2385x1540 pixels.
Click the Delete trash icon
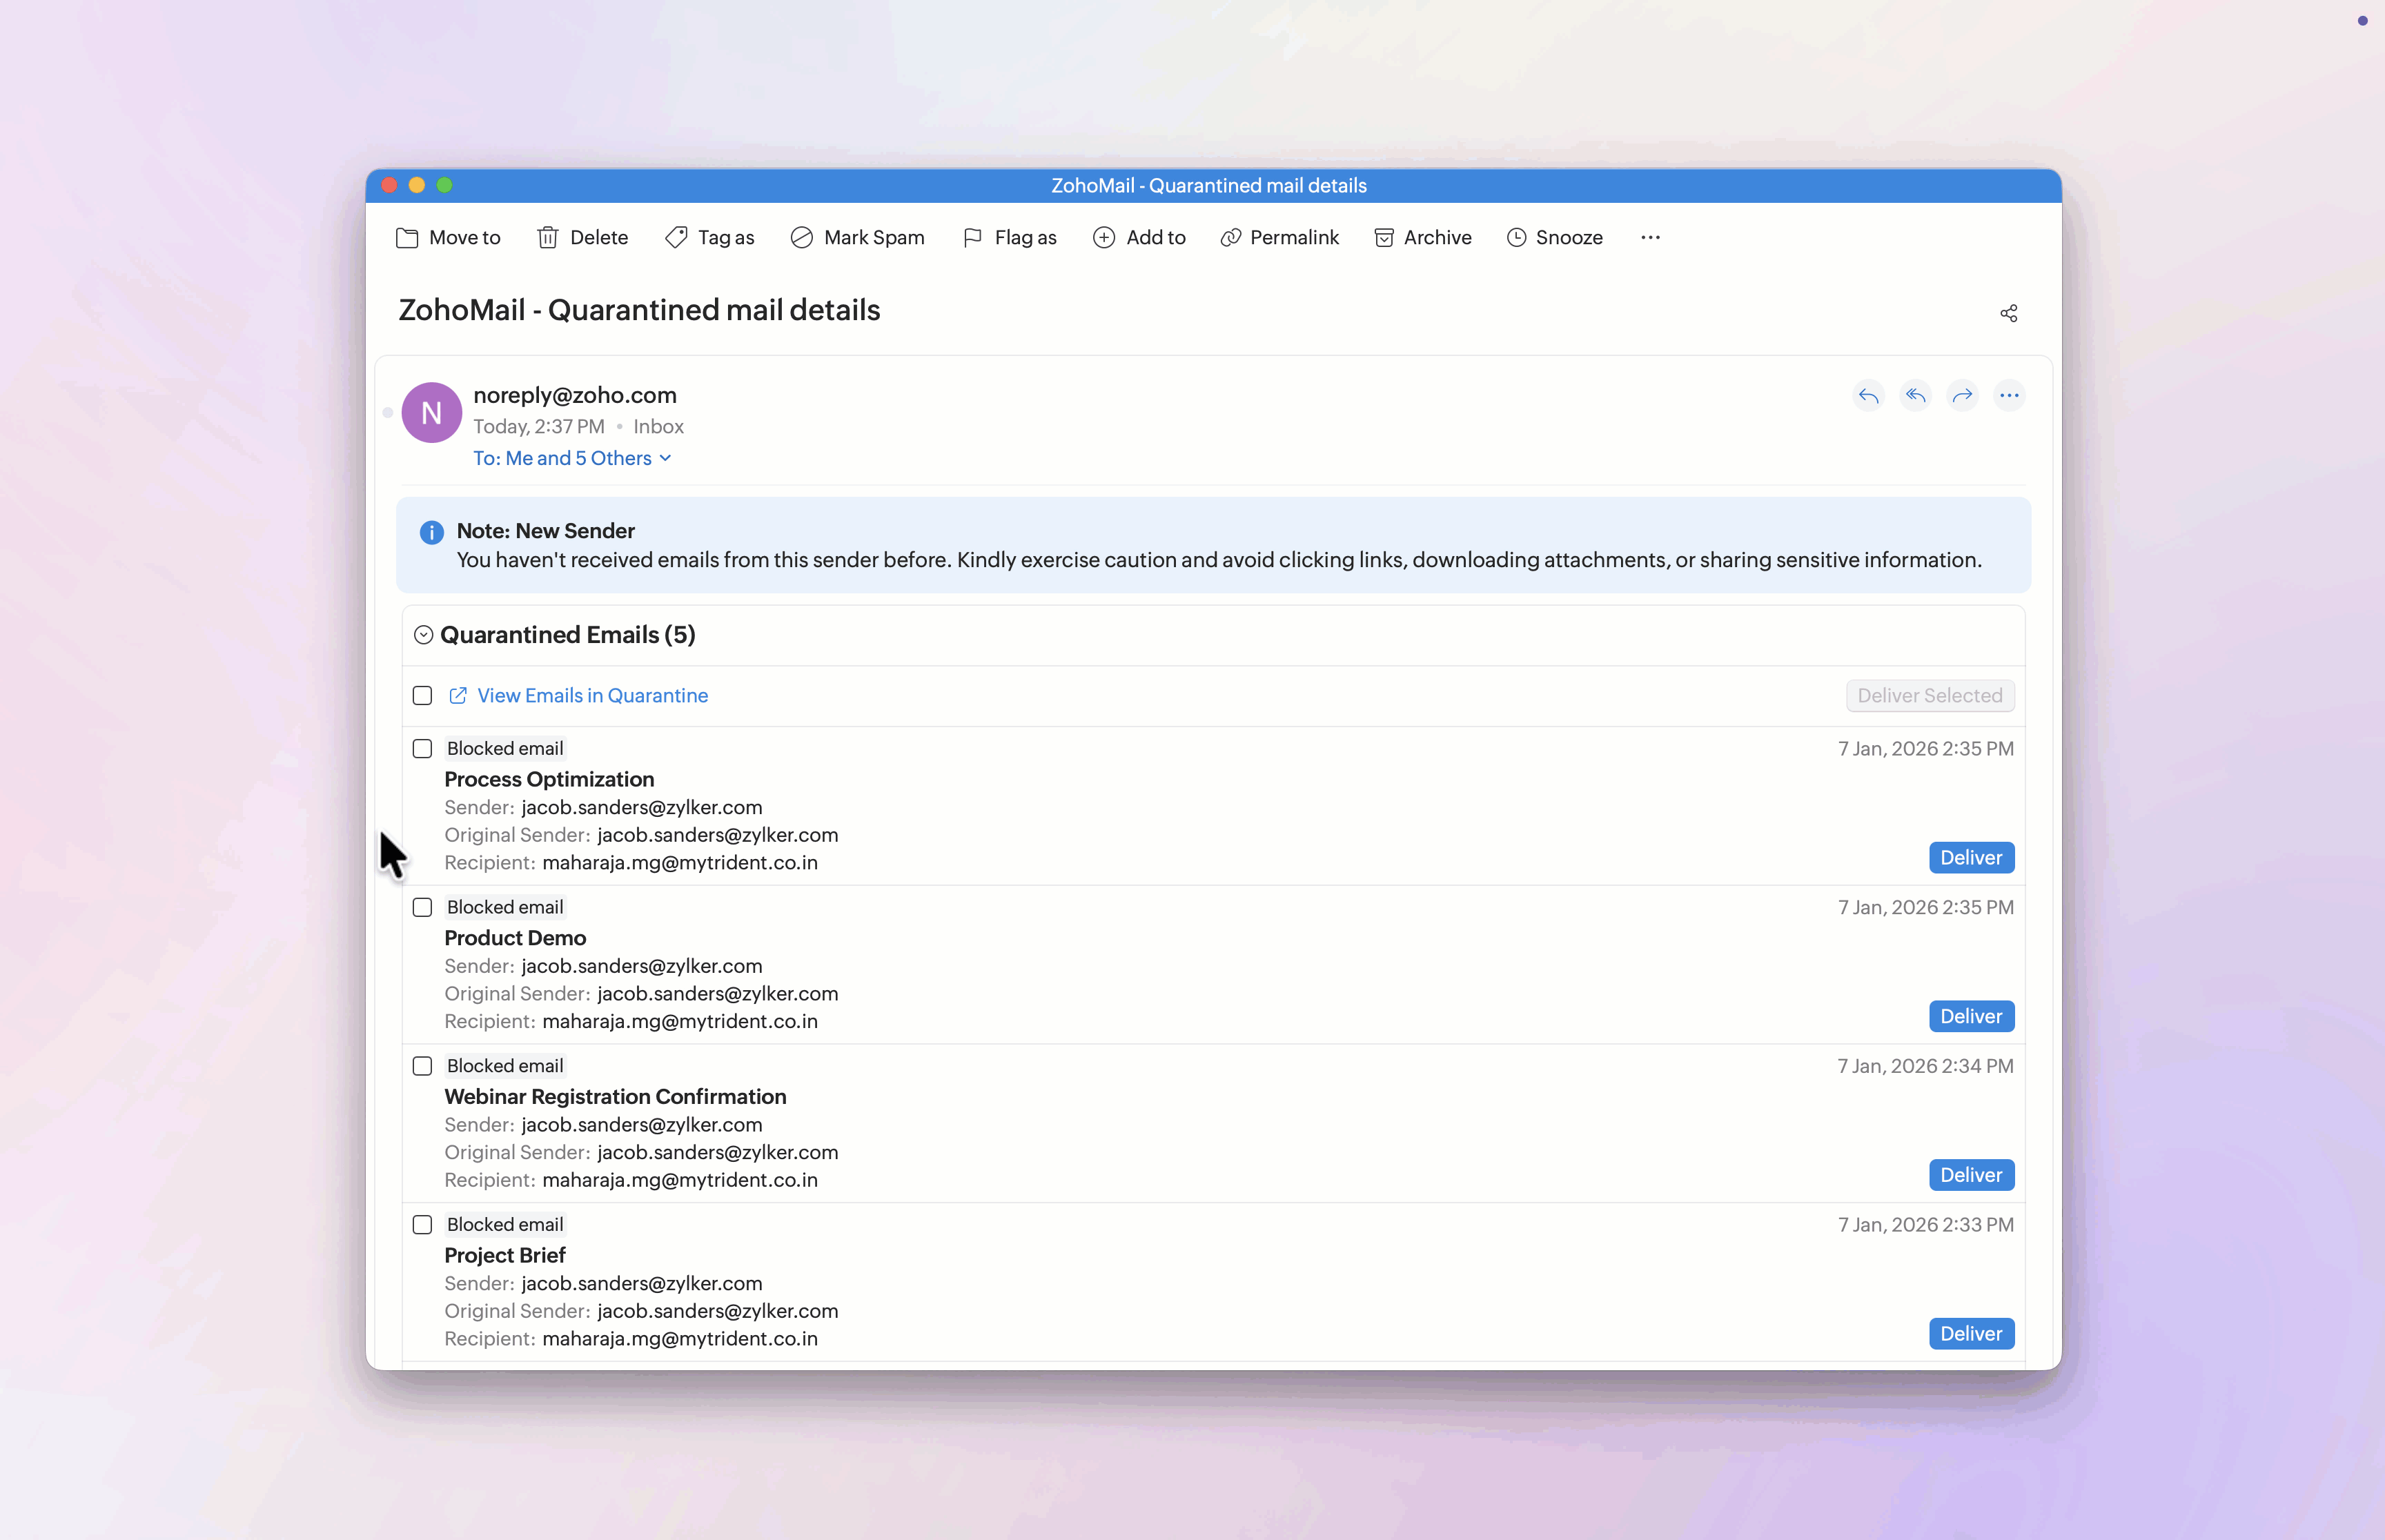548,238
